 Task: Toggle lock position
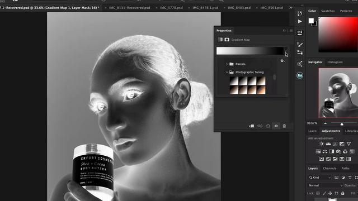pos(330,193)
